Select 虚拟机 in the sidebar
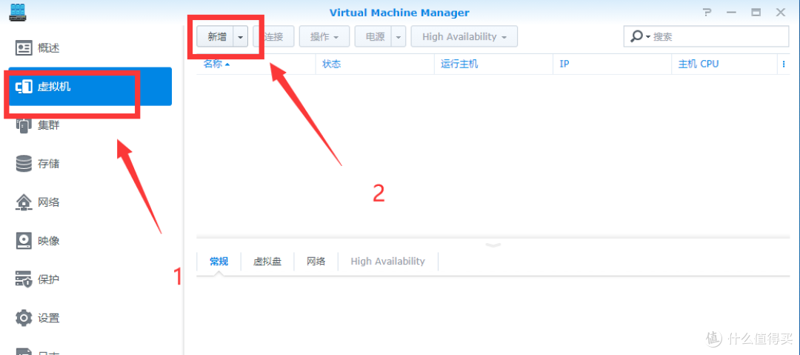Screen dimensions: 800x355 (x=90, y=87)
